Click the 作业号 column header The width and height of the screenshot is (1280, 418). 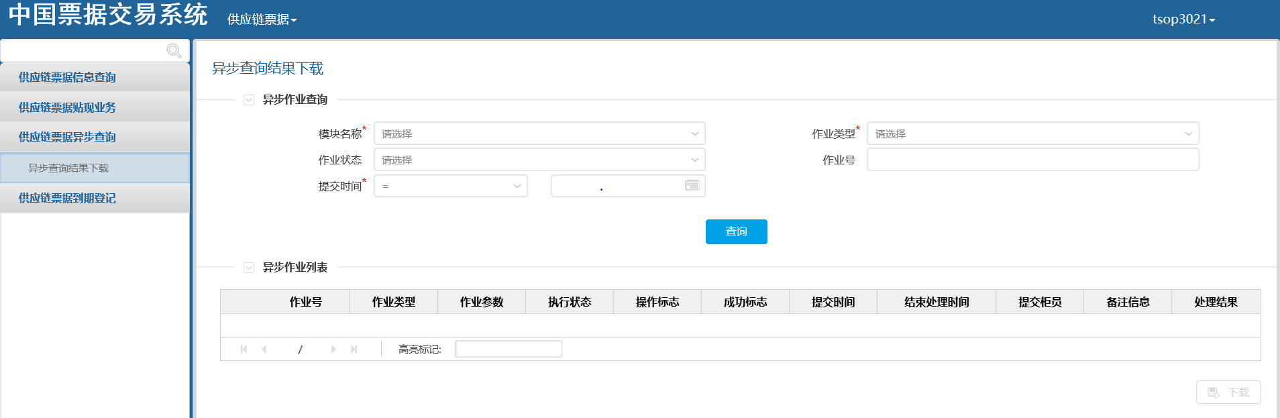click(306, 302)
